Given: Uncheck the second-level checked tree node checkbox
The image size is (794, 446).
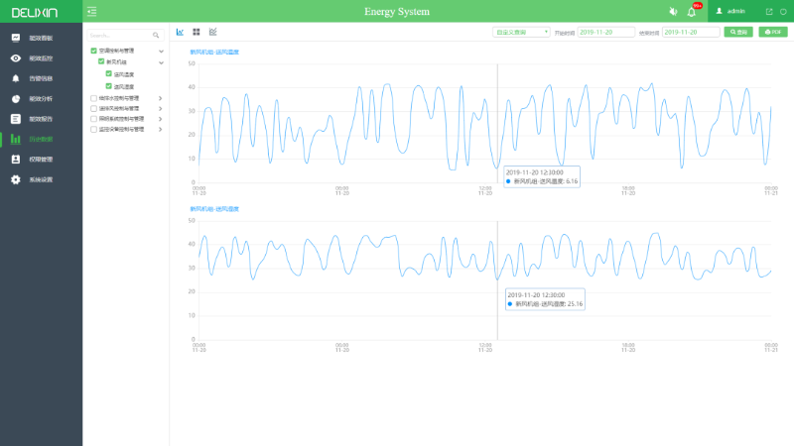Looking at the screenshot, I should pos(101,62).
